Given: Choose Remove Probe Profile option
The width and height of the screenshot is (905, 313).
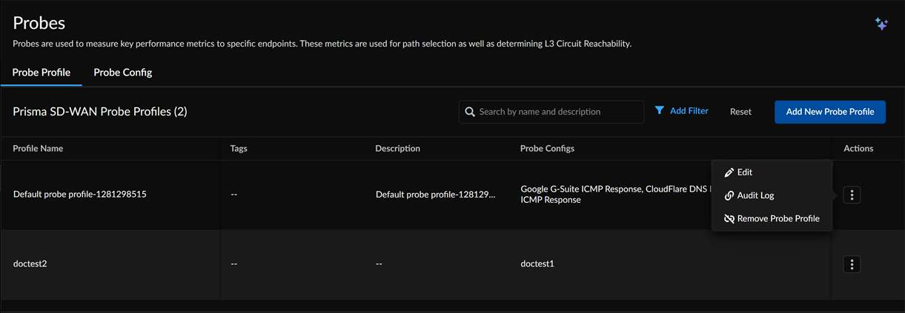Looking at the screenshot, I should click(778, 219).
